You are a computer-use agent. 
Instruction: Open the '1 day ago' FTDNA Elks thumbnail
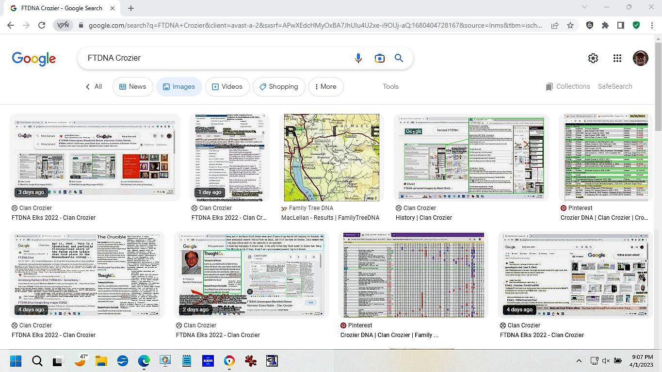pos(230,158)
